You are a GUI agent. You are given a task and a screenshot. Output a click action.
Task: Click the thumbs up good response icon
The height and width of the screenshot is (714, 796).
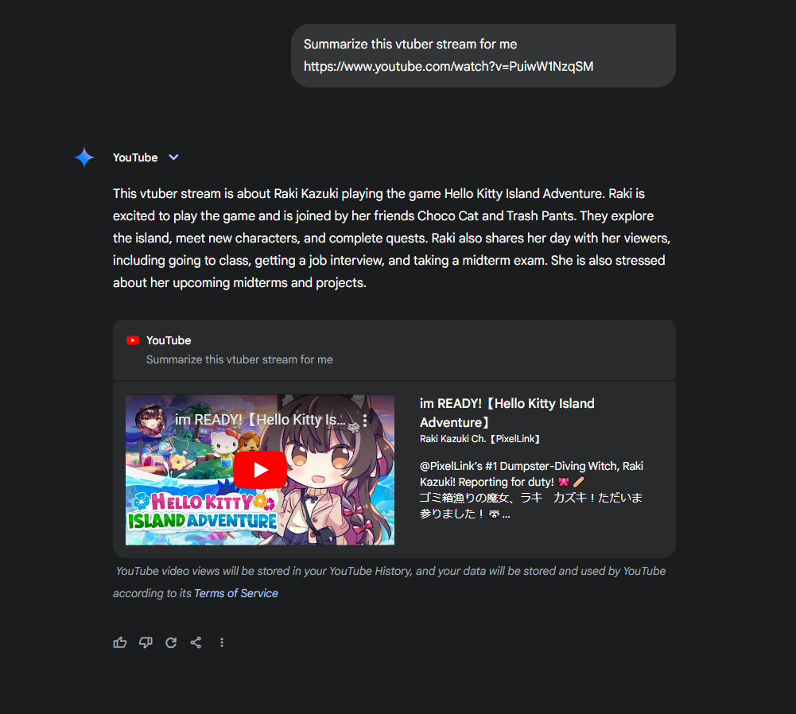click(120, 642)
